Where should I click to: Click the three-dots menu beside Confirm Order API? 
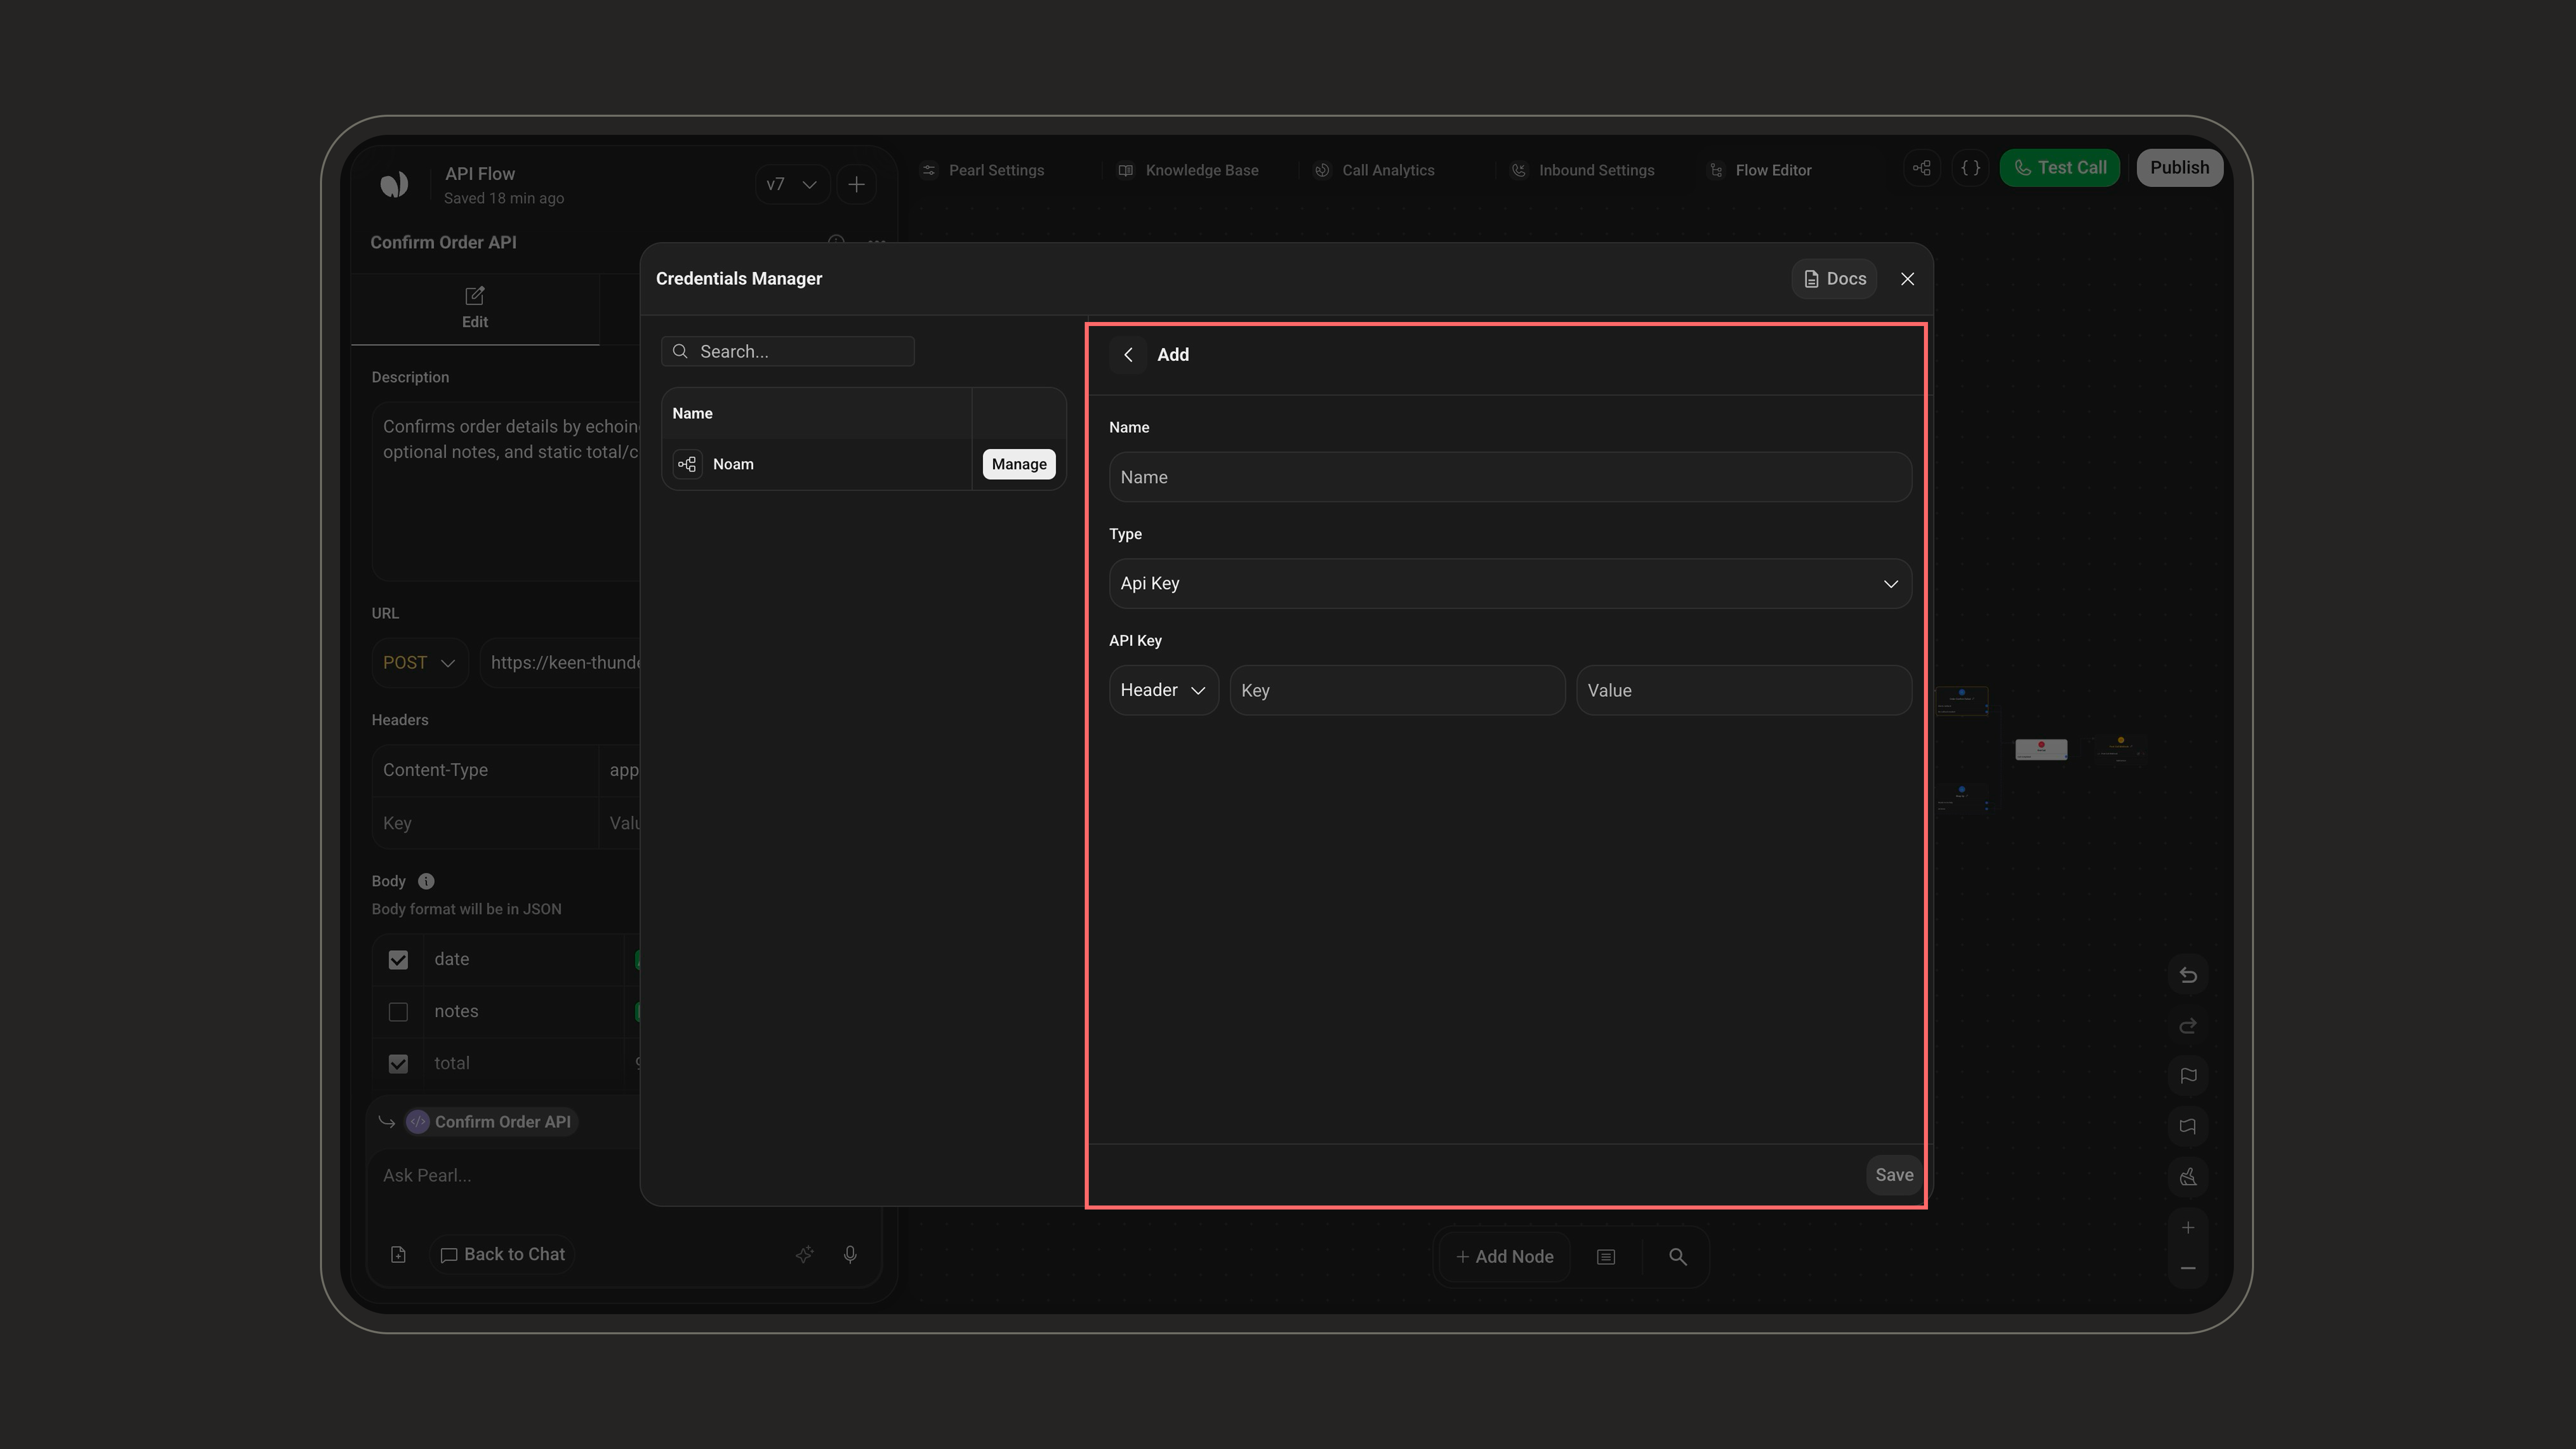point(877,241)
